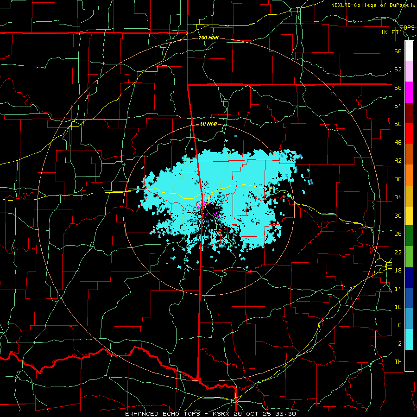Click the 20 OCT 25 date in caption
The height and width of the screenshot is (417, 417).
253,414
